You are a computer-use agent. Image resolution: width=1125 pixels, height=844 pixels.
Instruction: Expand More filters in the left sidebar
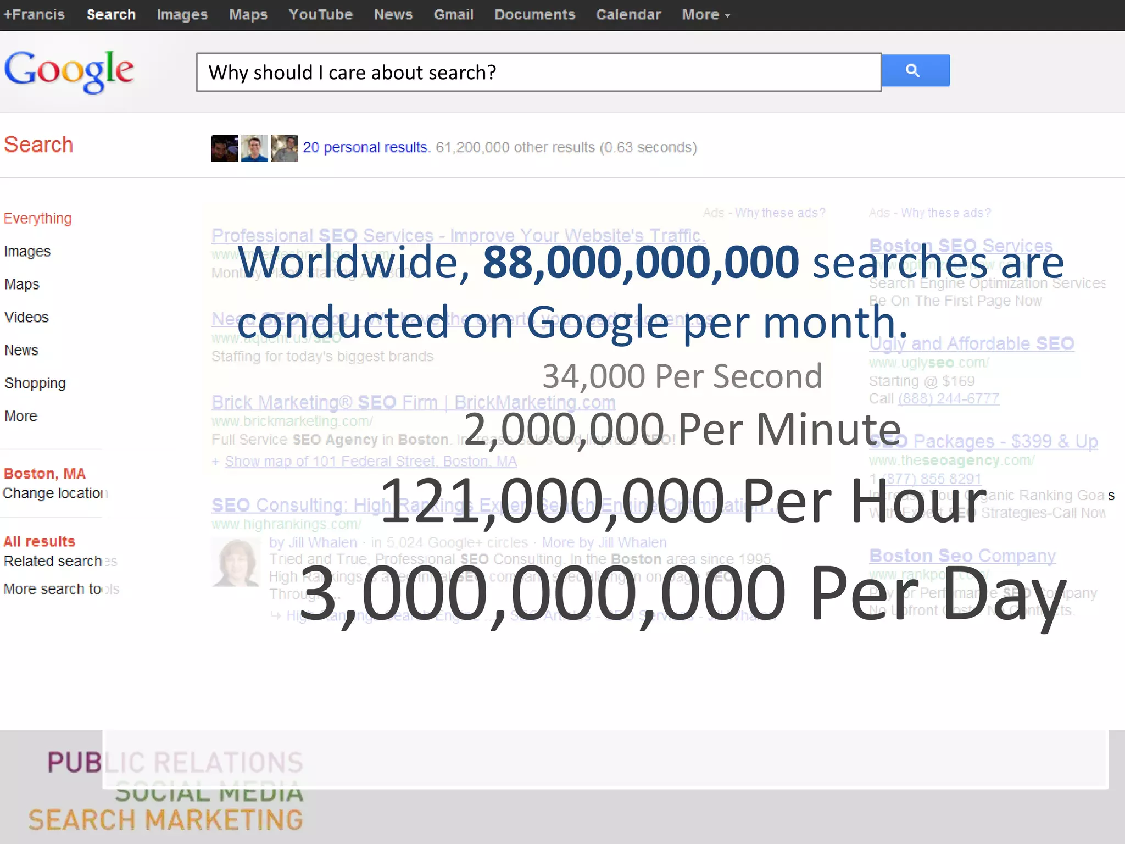[x=21, y=416]
